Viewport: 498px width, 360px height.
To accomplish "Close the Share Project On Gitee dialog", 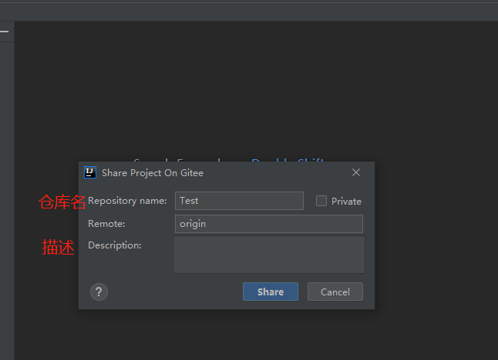I will coord(356,172).
